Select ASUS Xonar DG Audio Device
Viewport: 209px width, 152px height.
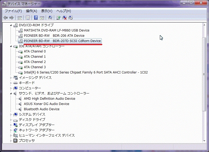(x=46, y=104)
